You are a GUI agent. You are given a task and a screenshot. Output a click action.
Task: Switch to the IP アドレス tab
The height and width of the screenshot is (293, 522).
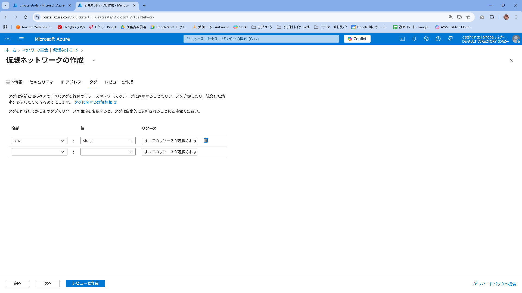tap(71, 82)
